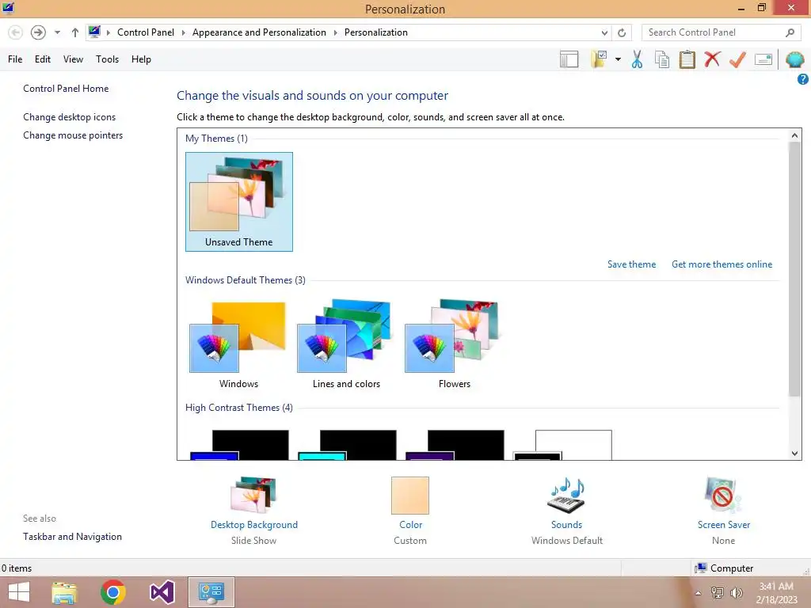Click the Control Panel taskbar button
811x608 pixels.
pos(211,592)
